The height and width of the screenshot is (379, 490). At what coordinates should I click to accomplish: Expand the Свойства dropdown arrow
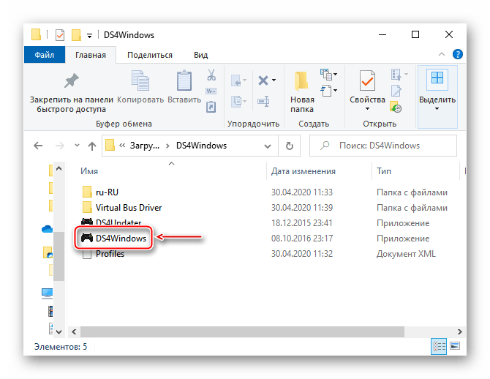click(367, 109)
